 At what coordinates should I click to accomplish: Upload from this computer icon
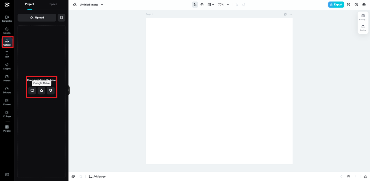(32, 91)
